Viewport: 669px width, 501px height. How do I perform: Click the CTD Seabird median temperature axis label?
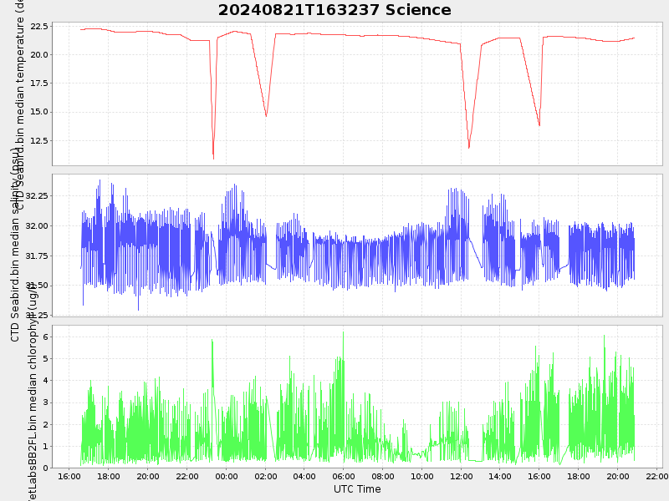19,104
